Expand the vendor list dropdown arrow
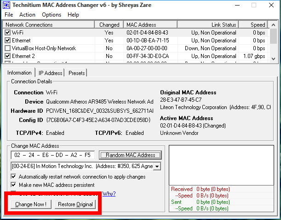This screenshot has width=281, height=220. click(157, 166)
